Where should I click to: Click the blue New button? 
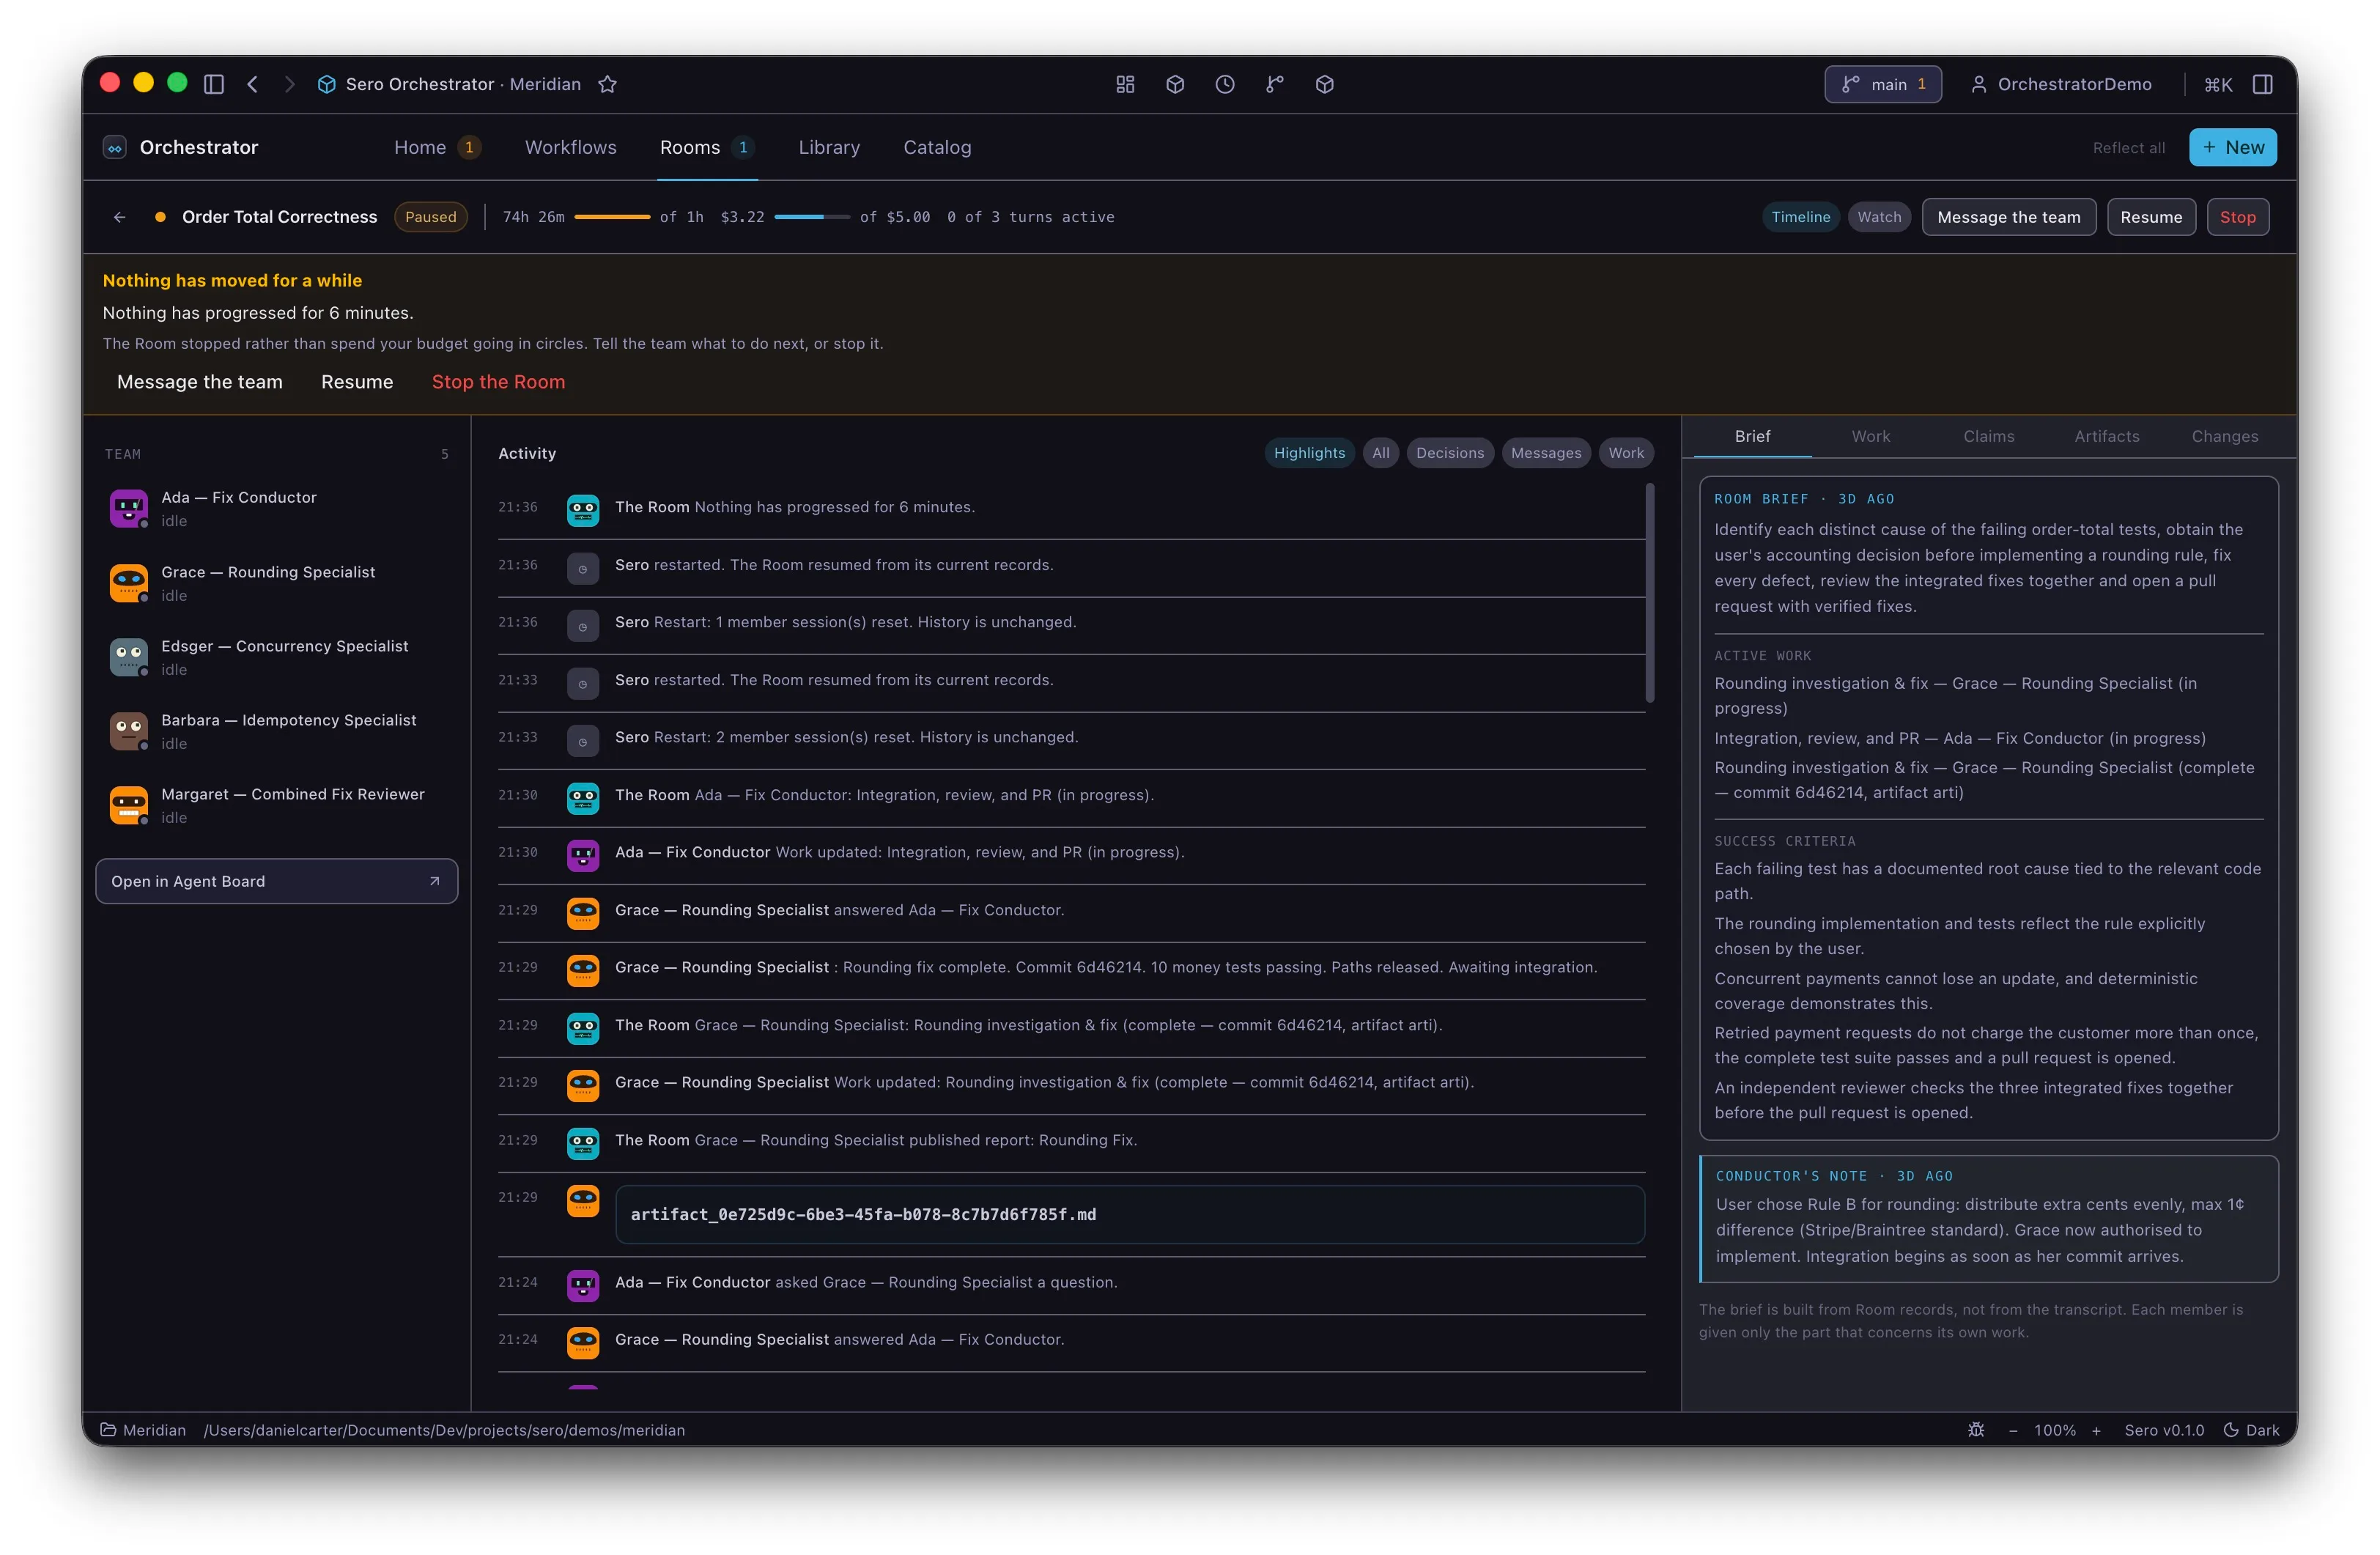tap(2232, 147)
